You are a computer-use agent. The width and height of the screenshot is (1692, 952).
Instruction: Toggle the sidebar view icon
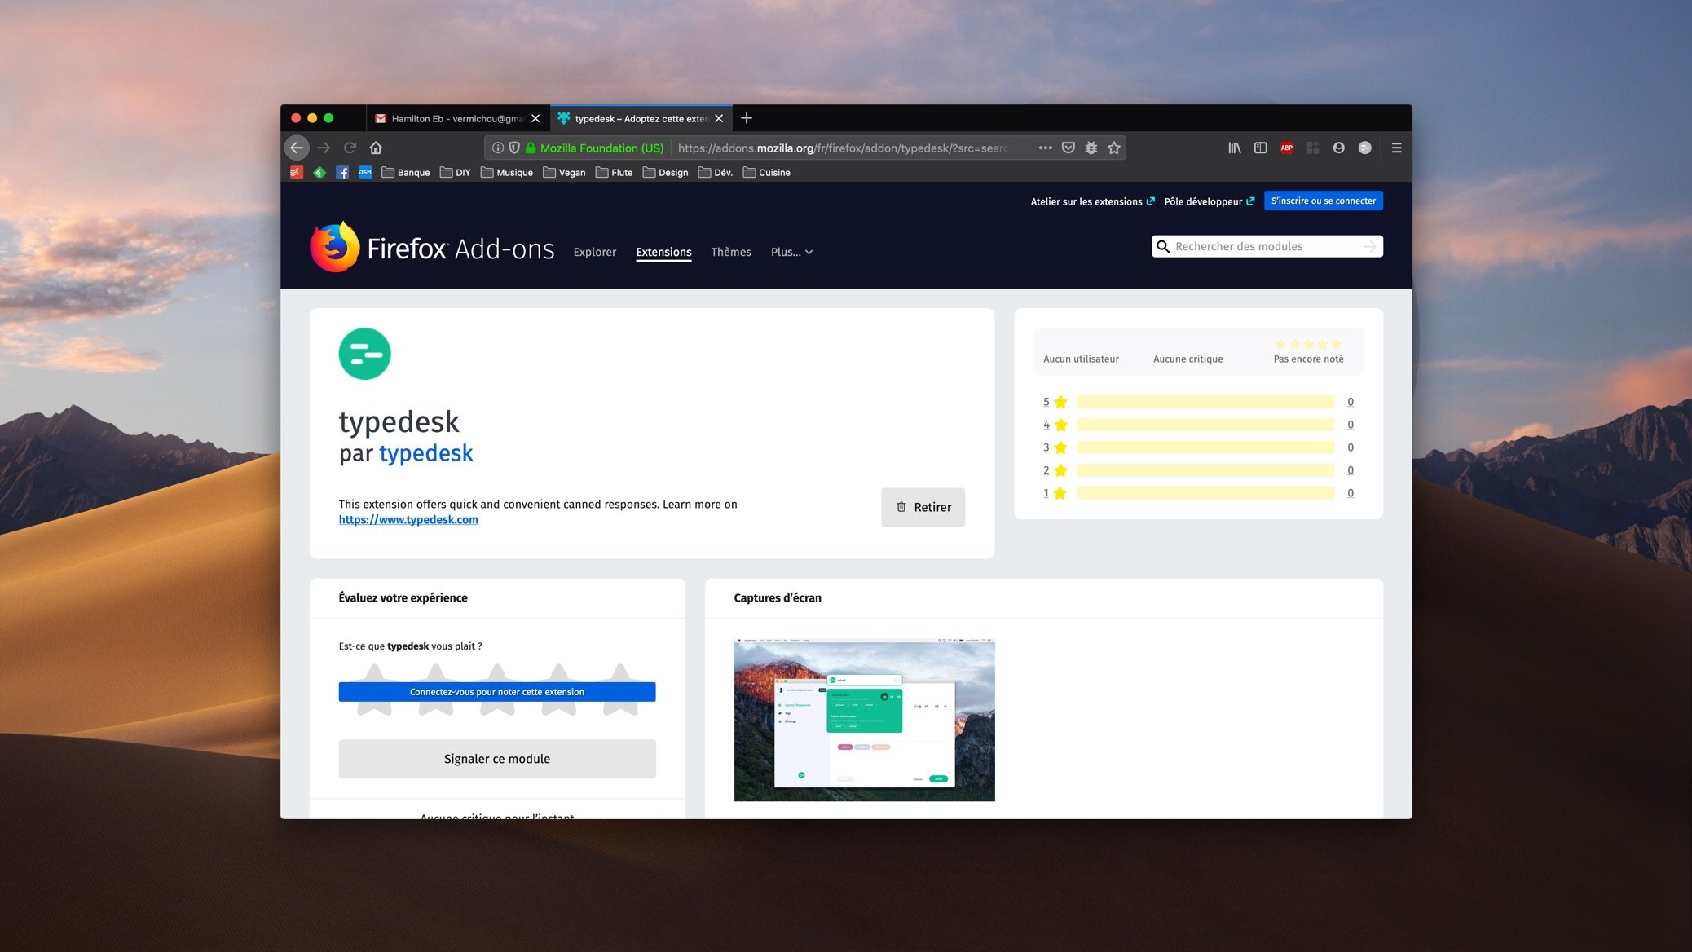coord(1260,148)
